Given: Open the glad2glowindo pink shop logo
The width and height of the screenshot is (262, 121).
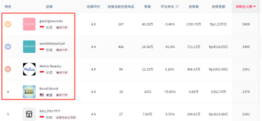Looking at the screenshot, I should 29,24.
